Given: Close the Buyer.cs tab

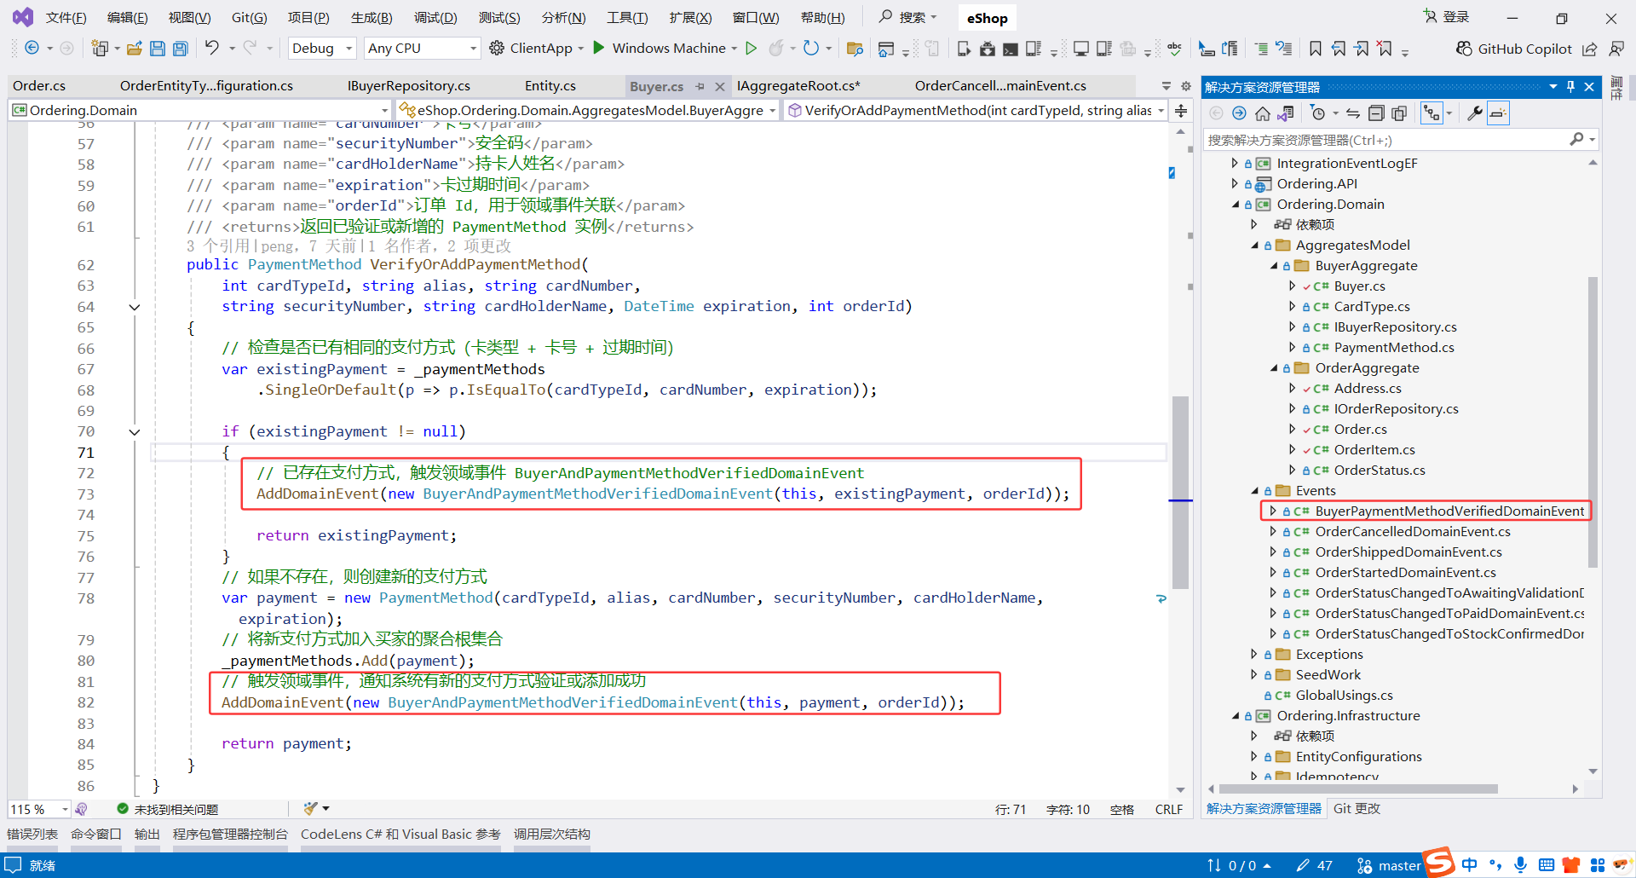Looking at the screenshot, I should coord(720,86).
